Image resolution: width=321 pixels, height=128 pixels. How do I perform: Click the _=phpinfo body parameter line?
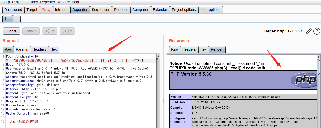tap(22, 122)
